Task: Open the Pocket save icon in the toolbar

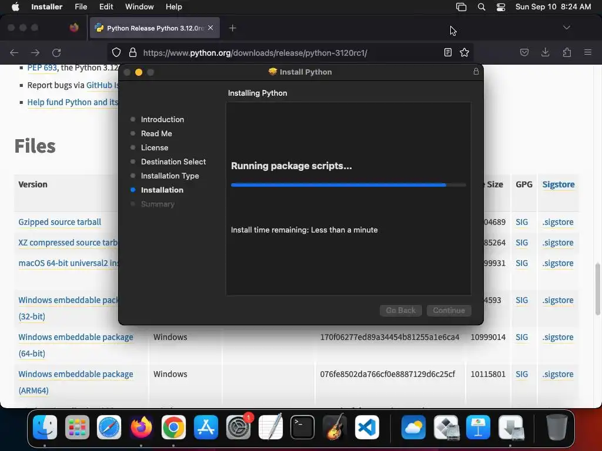Action: click(x=524, y=52)
